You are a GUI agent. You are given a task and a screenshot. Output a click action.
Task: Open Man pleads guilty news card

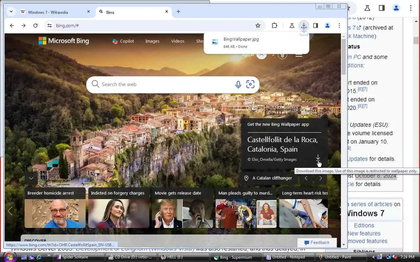246,208
